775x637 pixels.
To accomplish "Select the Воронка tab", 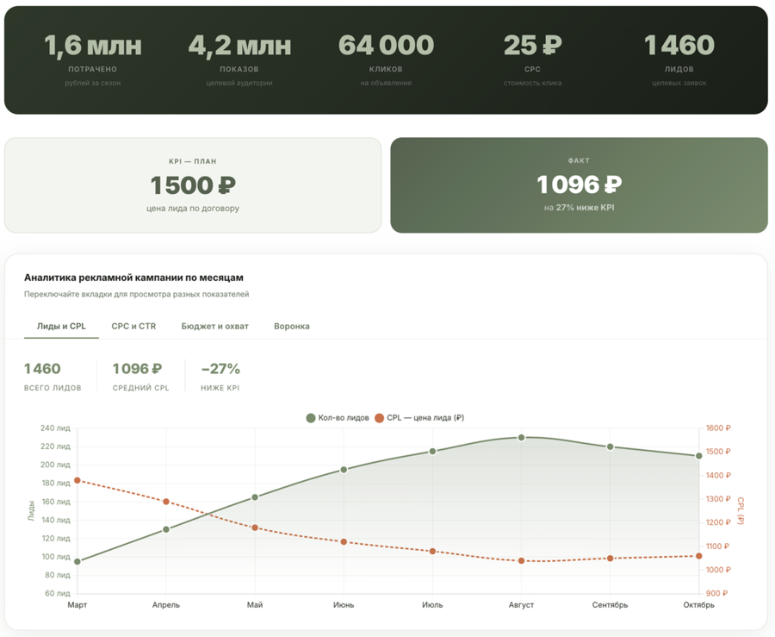I will pos(292,327).
